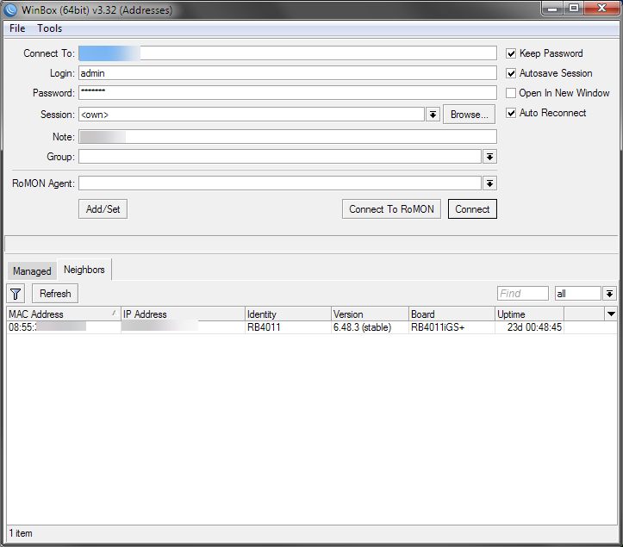The height and width of the screenshot is (547, 623).
Task: Enable Open In New Window checkbox
Action: coord(511,93)
